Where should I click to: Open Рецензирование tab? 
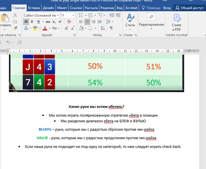tap(107, 8)
